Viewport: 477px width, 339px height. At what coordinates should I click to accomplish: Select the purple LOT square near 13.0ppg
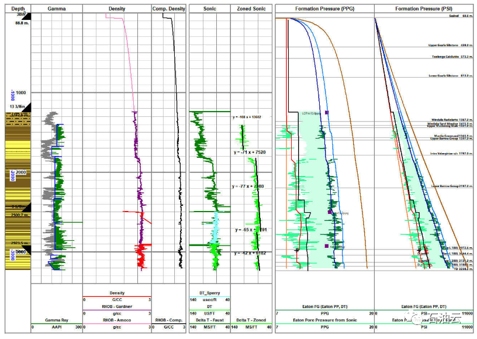pos(327,112)
